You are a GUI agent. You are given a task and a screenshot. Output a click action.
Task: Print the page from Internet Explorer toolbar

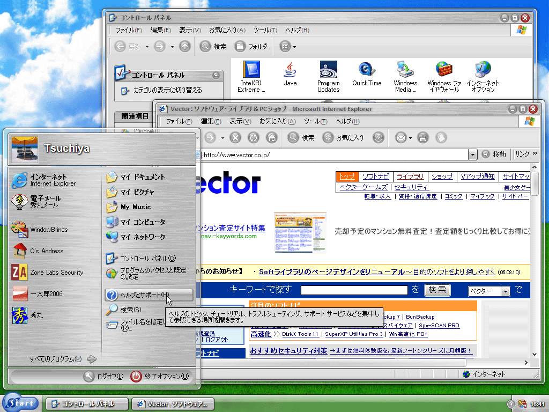tap(423, 138)
